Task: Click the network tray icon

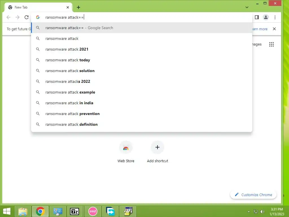Action: tap(256, 212)
